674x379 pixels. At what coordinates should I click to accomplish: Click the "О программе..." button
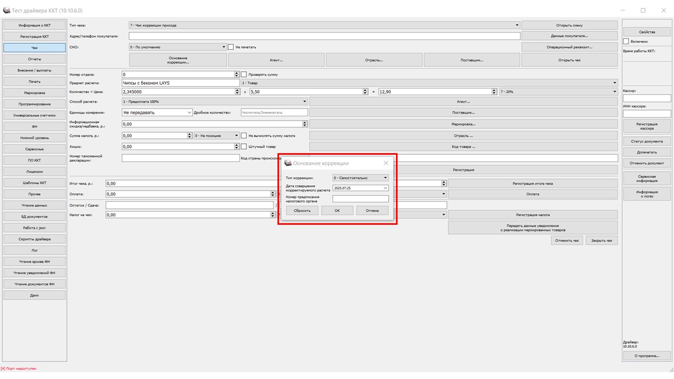tap(647, 356)
